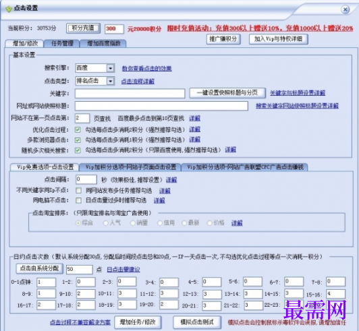Image resolution: width=359 pixels, height=331 pixels.
Task: Open the 搜索关键字网站快照标题设置详解 link
Action: pos(297,106)
